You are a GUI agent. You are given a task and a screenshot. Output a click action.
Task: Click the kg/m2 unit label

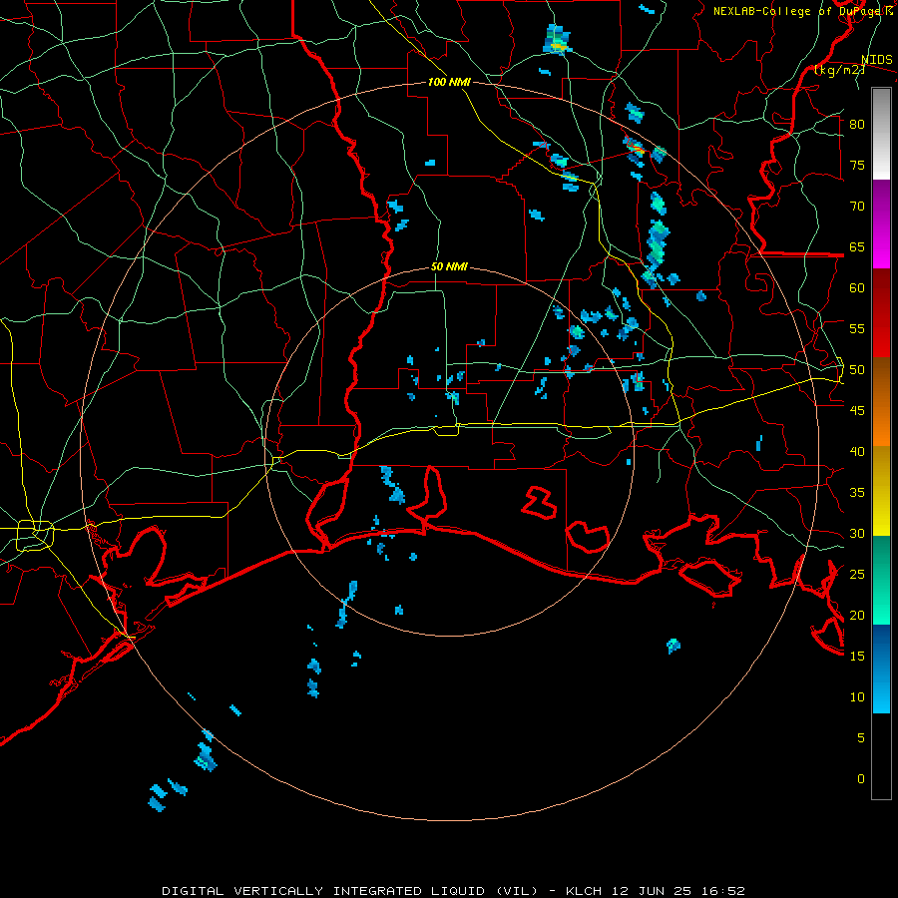pos(839,69)
